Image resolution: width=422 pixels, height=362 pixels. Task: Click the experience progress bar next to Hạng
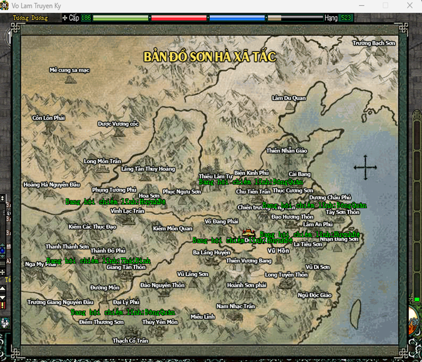pyautogui.click(x=295, y=18)
